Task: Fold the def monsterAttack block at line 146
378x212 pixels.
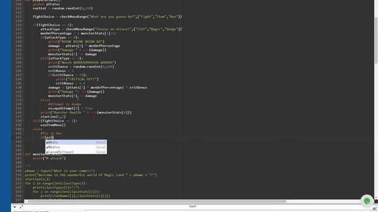Action: click(x=24, y=154)
